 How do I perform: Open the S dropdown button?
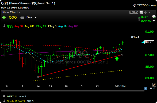tap(132, 12)
